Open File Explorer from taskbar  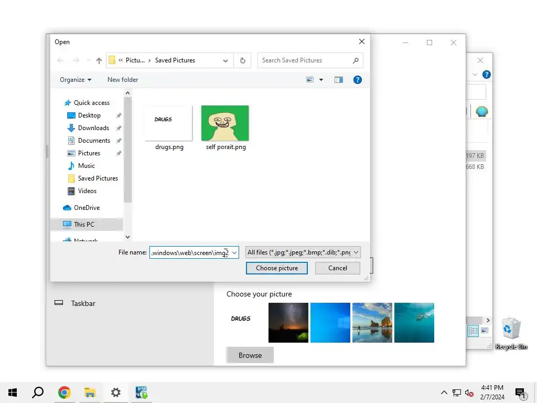tap(90, 393)
